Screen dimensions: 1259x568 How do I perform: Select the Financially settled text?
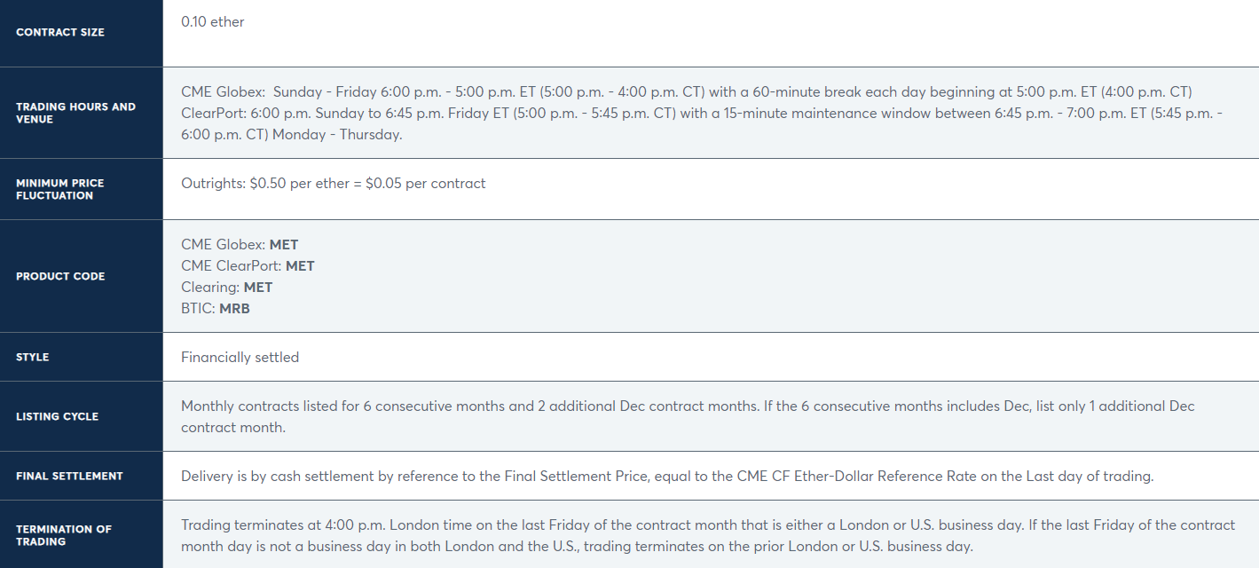(240, 358)
